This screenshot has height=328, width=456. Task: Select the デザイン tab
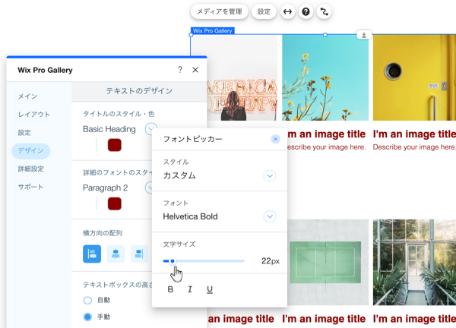click(31, 151)
